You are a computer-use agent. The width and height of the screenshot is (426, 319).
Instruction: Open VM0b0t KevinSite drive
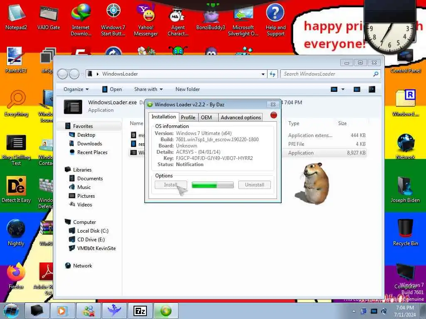[96, 248]
